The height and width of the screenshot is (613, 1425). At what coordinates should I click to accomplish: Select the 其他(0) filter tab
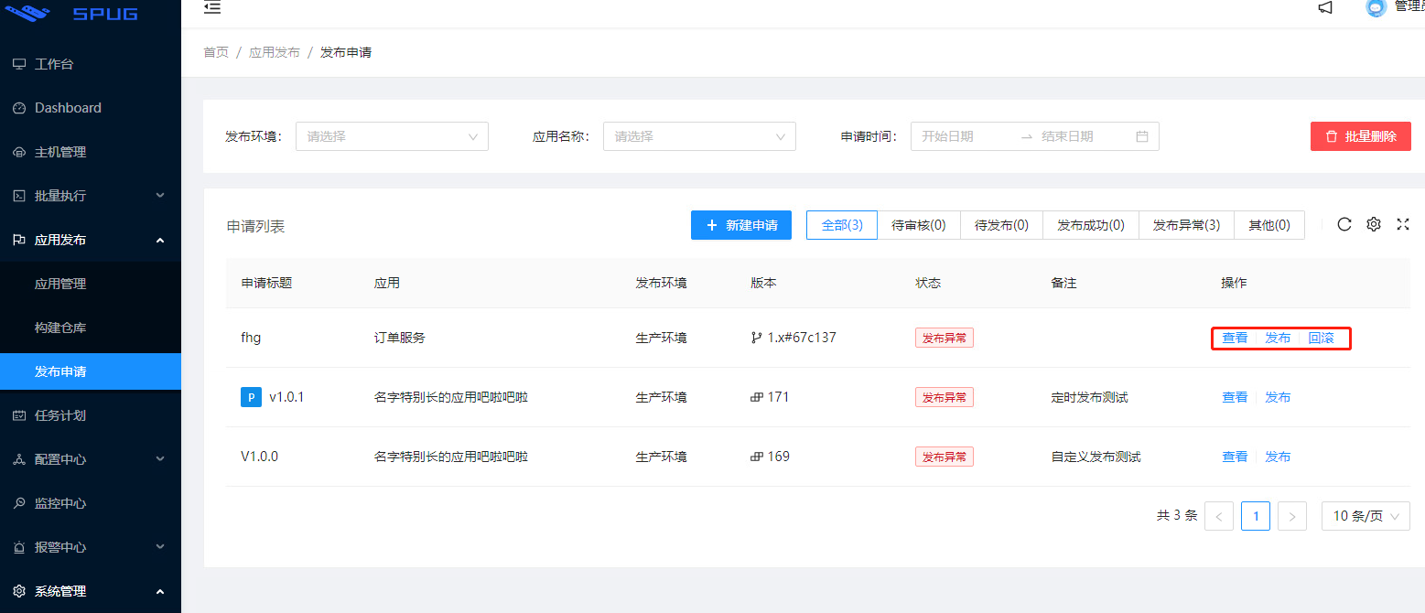(x=1269, y=225)
